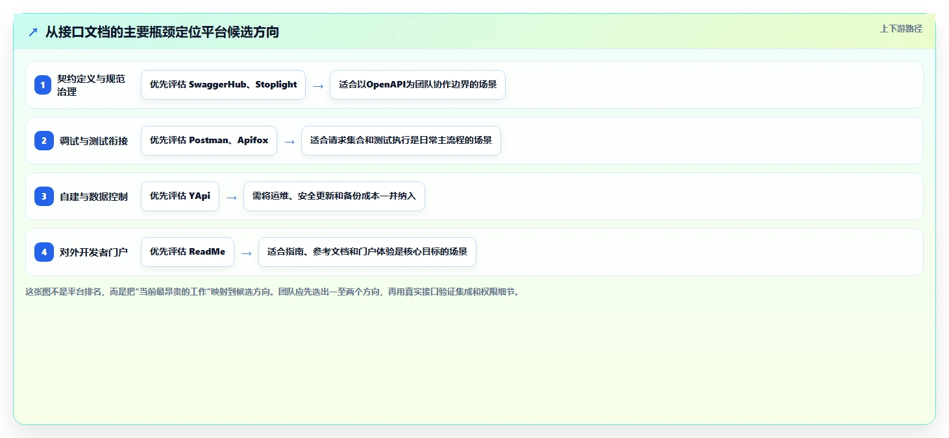949x438 pixels.
Task: Select the 优先评估 ReadMe box
Action: 188,252
